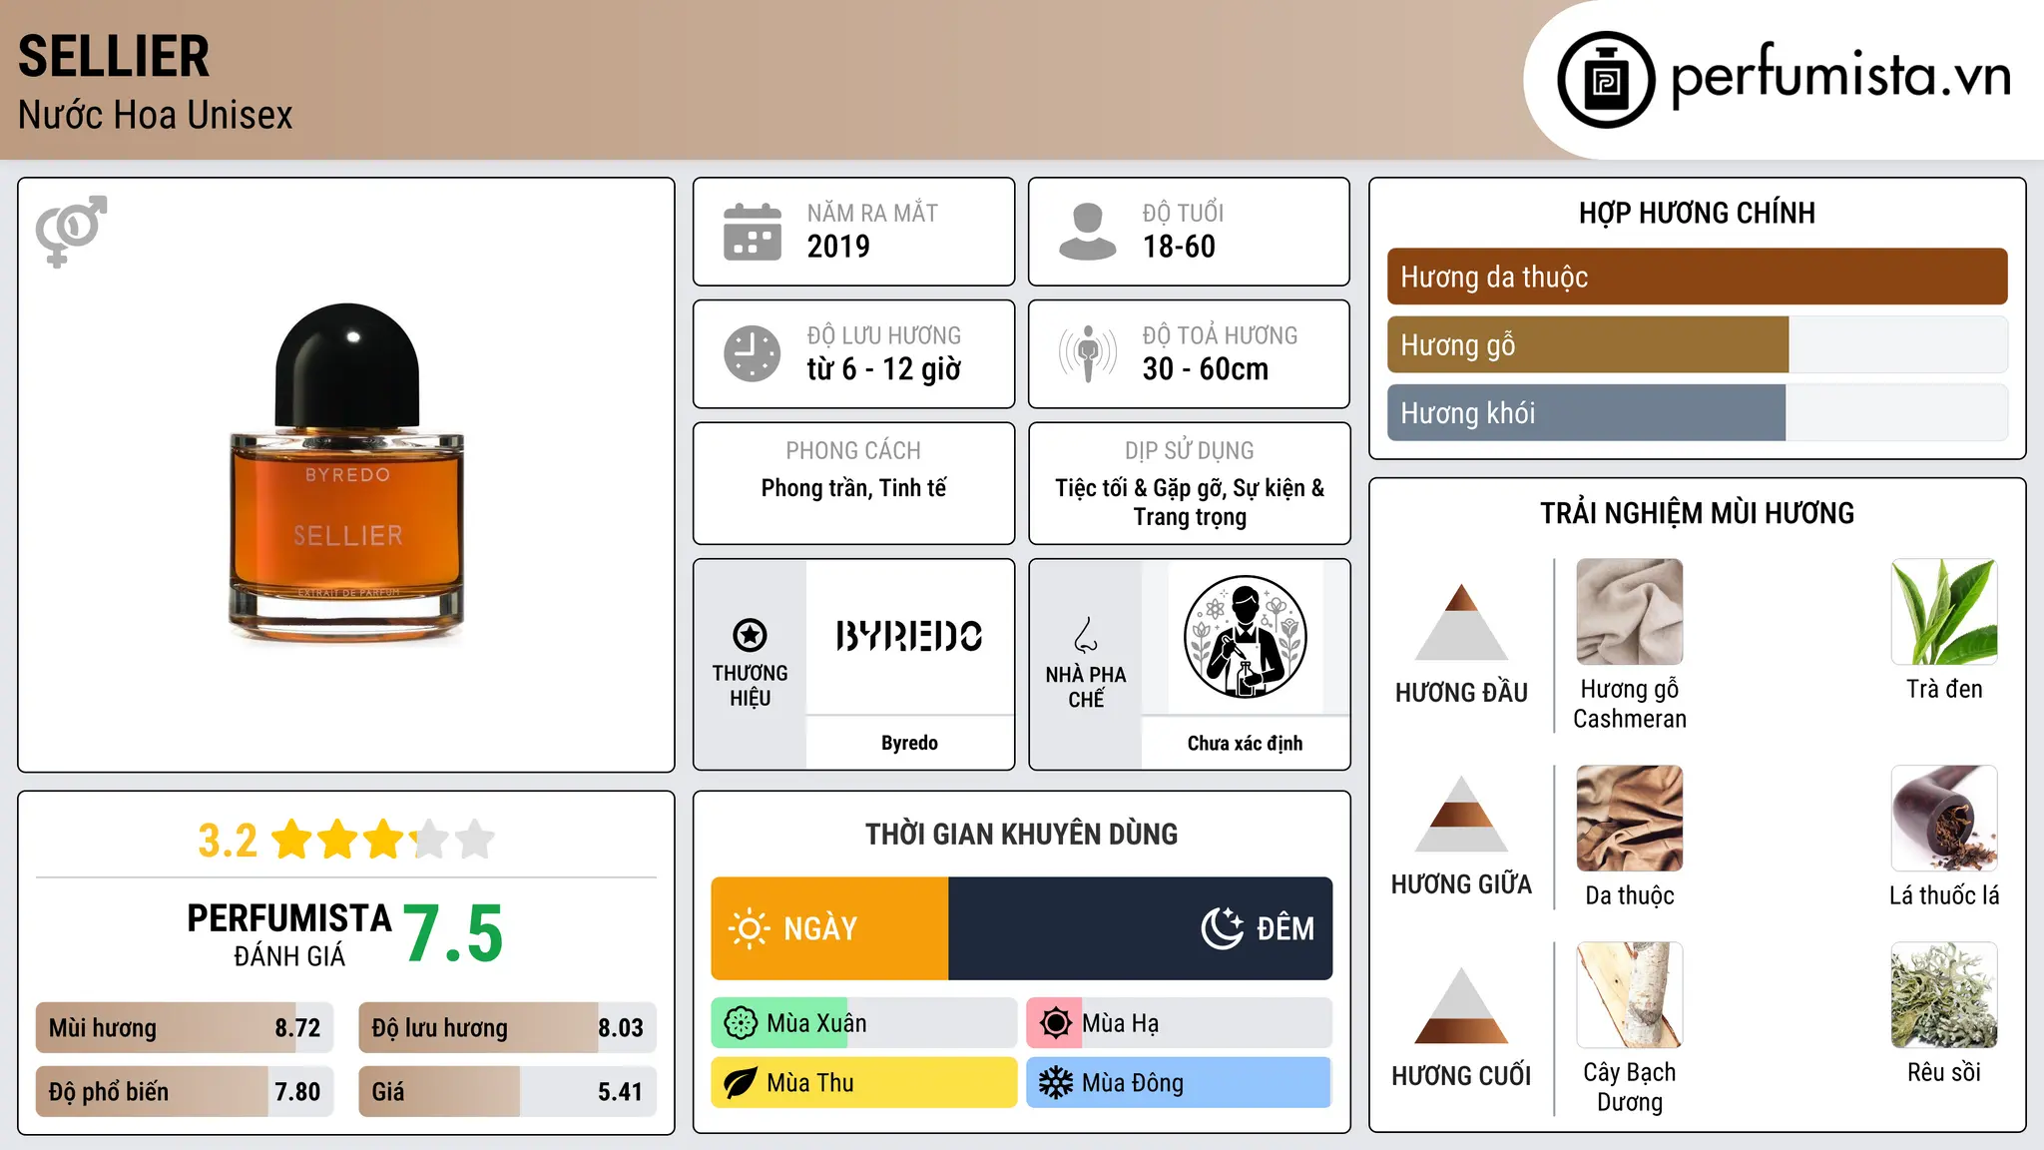This screenshot has height=1150, width=2044.
Task: Click the sillage projection icon
Action: point(1088,353)
